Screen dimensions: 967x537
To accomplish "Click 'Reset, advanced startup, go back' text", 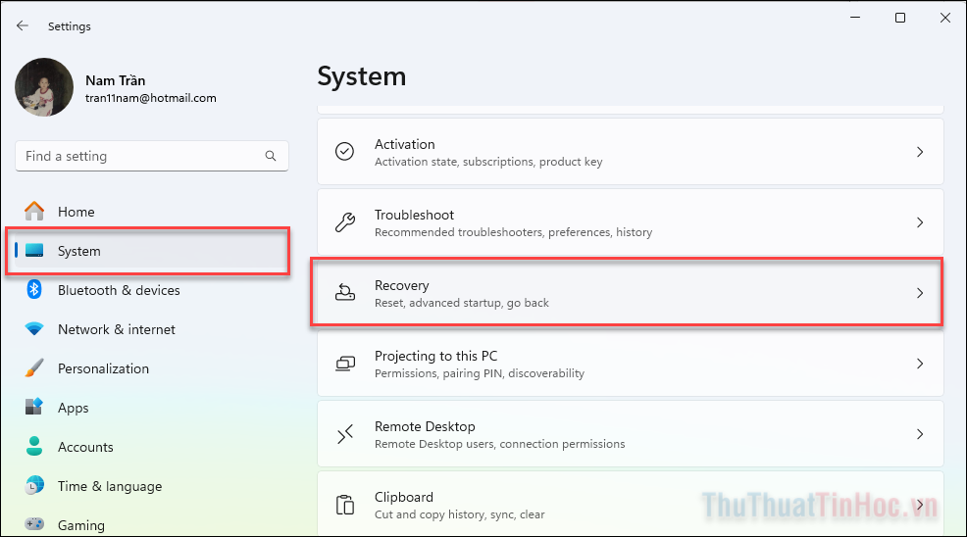I will pos(462,303).
